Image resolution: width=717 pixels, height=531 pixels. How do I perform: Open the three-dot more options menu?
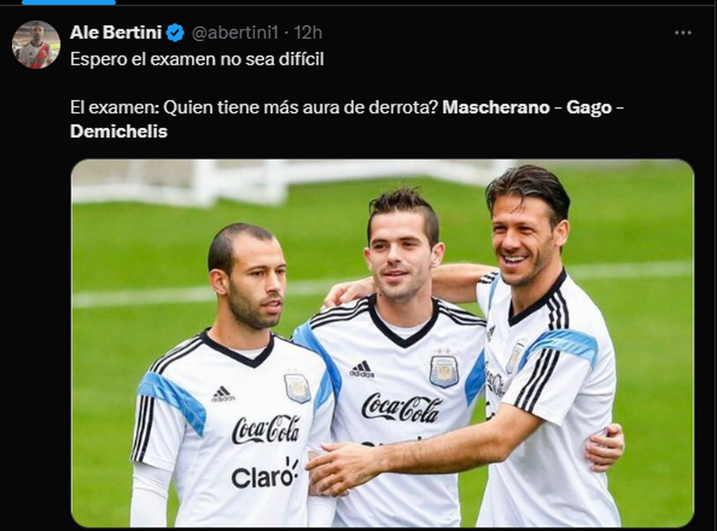click(683, 33)
